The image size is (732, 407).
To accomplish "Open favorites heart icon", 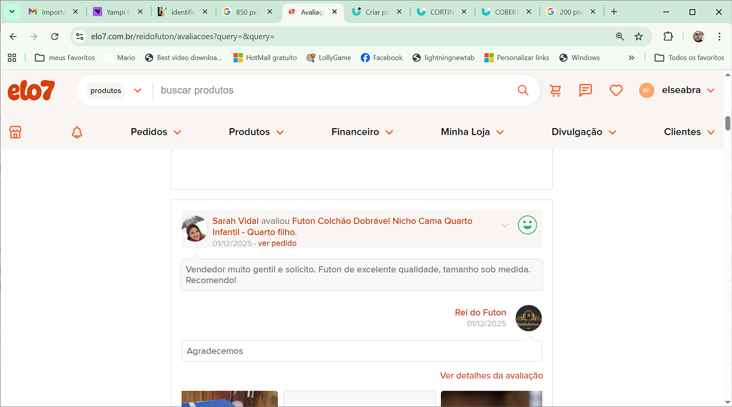I will tap(616, 90).
